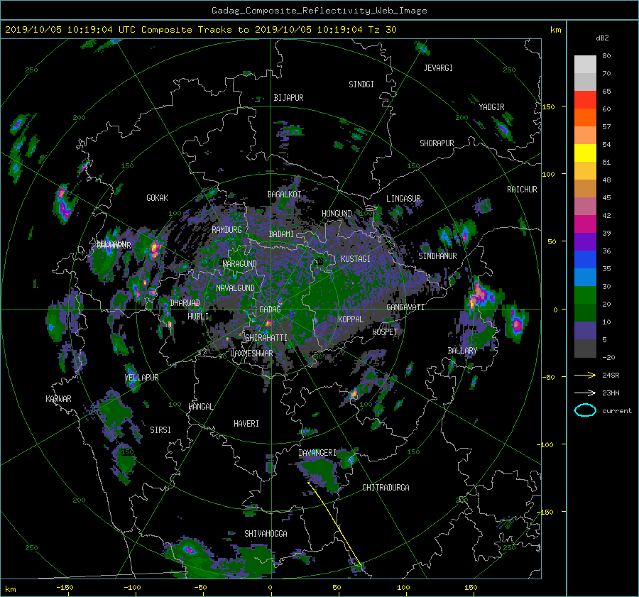Click the BIJAPUR city label
The width and height of the screenshot is (639, 597).
288,98
